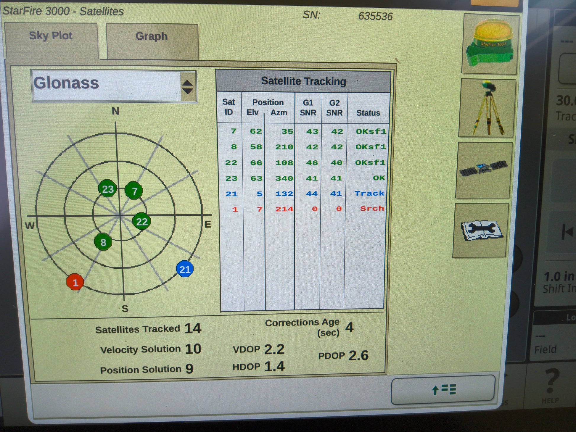Viewport: 576px width, 432px height.
Task: Select blue satellite 21 on sky plot
Action: pyautogui.click(x=185, y=269)
